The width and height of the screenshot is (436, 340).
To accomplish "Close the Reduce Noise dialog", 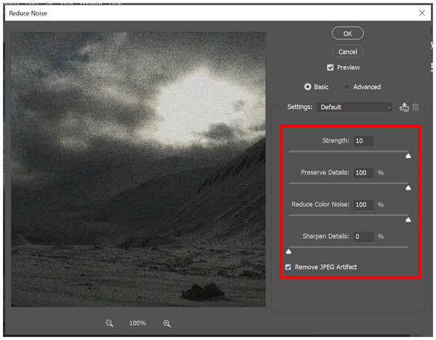I will click(x=422, y=13).
